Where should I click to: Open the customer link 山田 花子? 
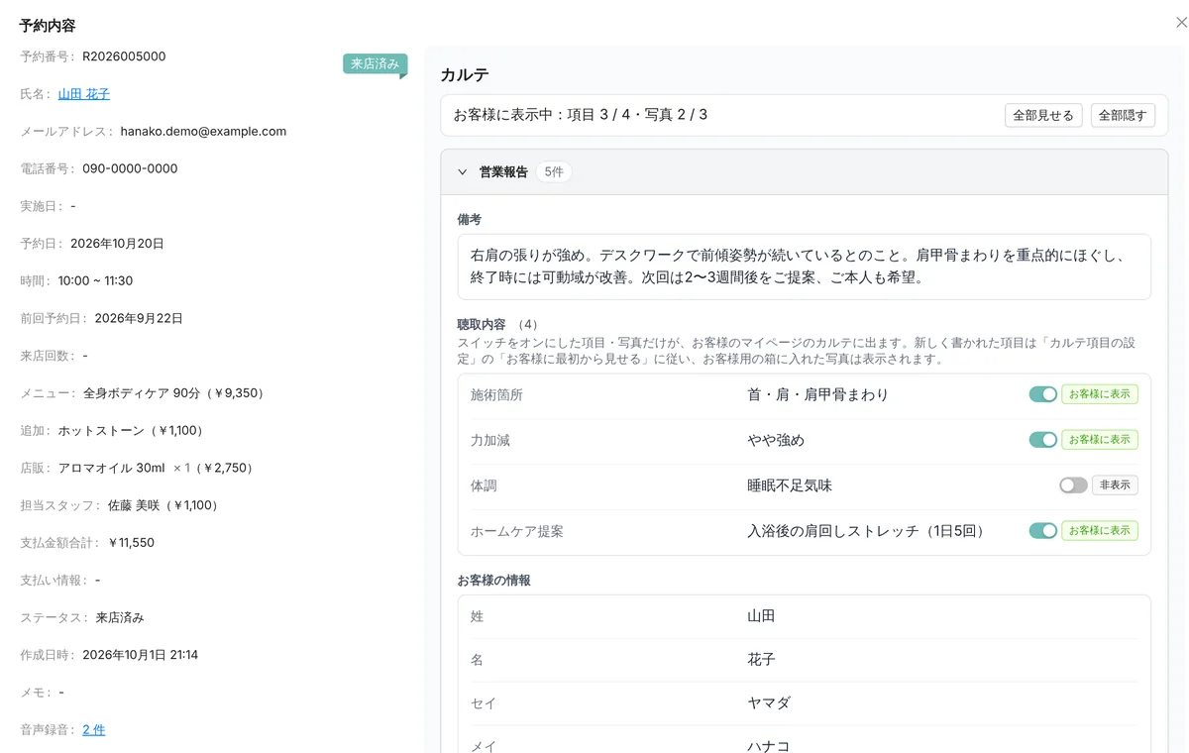84,94
